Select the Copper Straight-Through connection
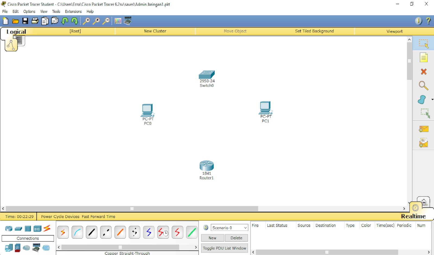 (x=91, y=232)
